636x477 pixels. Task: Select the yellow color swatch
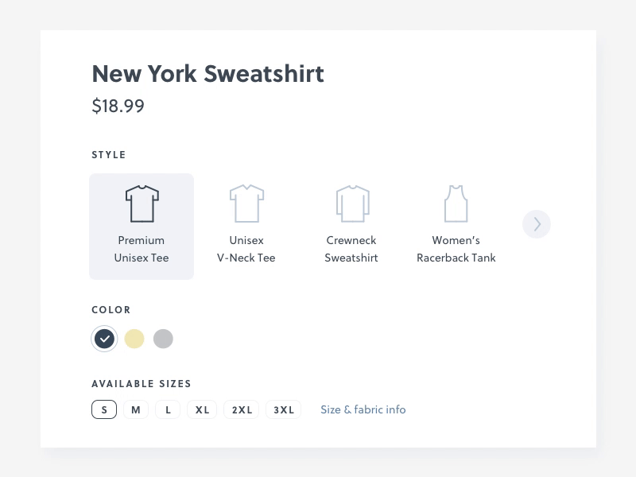tap(134, 339)
